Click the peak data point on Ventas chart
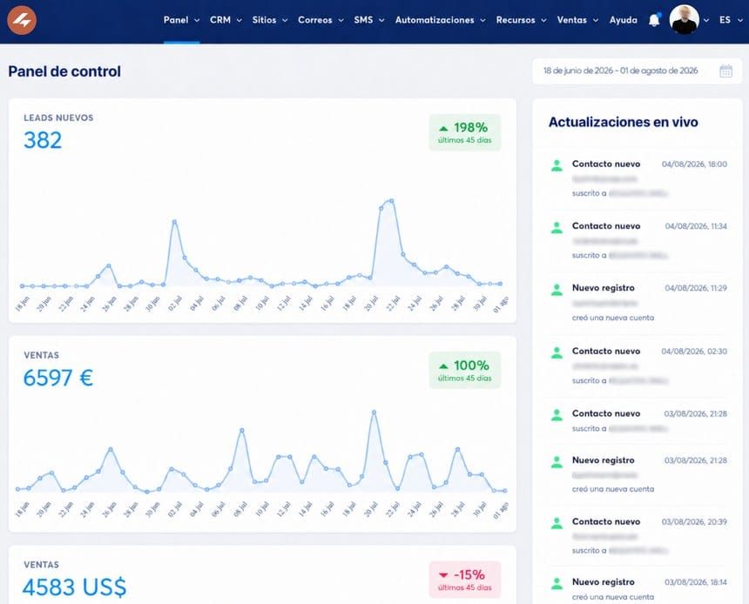Image resolution: width=749 pixels, height=604 pixels. 374,412
